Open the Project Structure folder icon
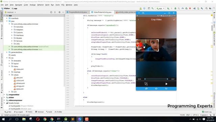The height and width of the screenshot is (122, 216). tap(210, 8)
